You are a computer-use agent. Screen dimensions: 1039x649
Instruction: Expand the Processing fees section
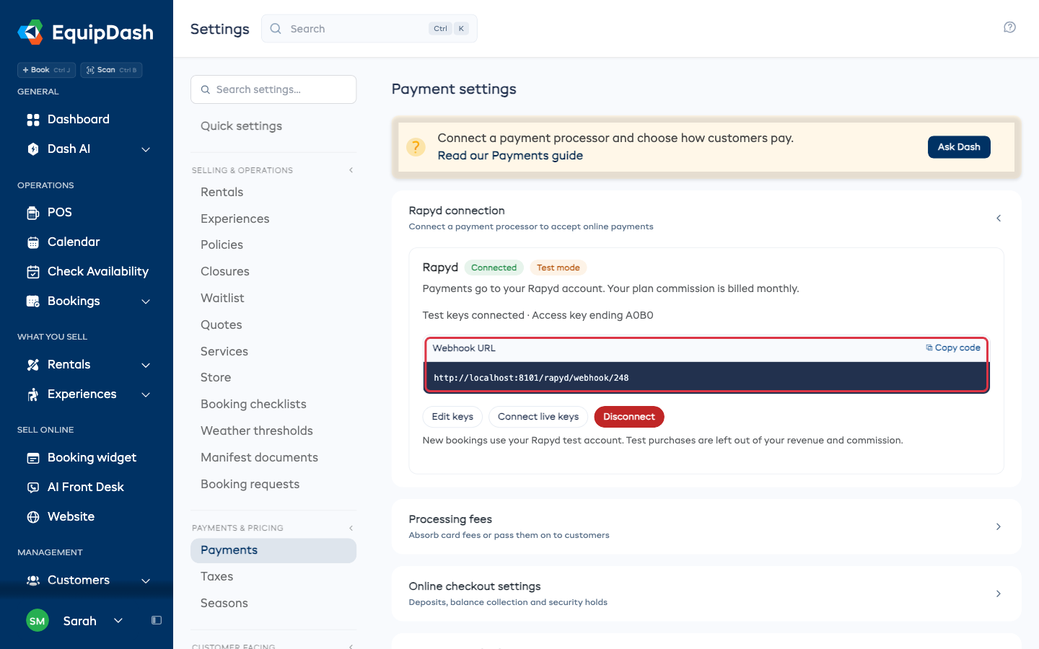coord(999,526)
